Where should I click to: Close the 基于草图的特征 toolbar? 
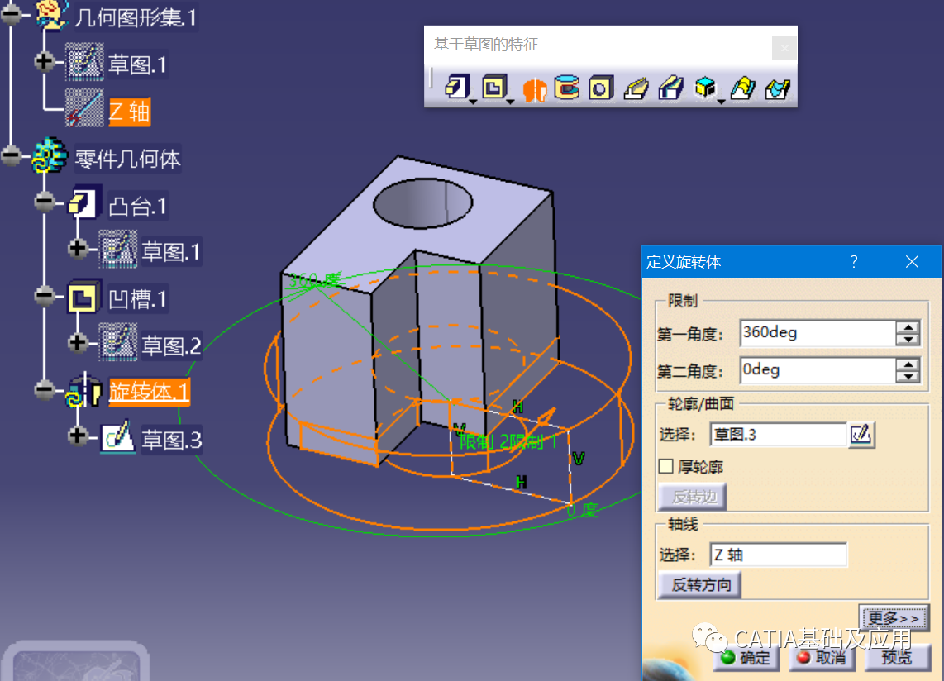[x=784, y=48]
